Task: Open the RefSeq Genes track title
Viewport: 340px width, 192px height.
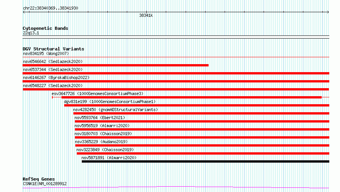Action: point(39,179)
